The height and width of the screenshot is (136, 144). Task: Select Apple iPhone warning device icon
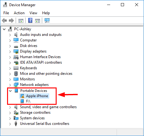tap(22, 96)
